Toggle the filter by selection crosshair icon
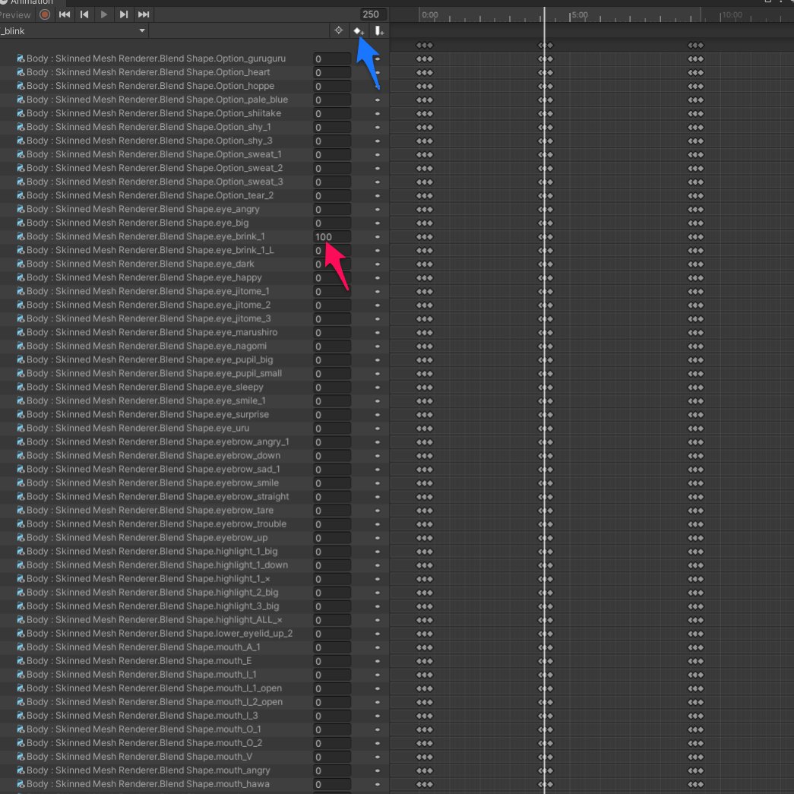Image resolution: width=794 pixels, height=794 pixels. pos(339,31)
